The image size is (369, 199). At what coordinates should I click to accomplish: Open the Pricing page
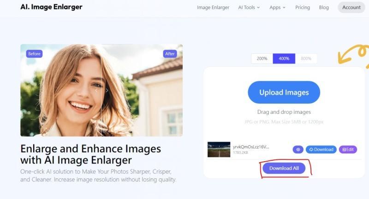point(303,7)
